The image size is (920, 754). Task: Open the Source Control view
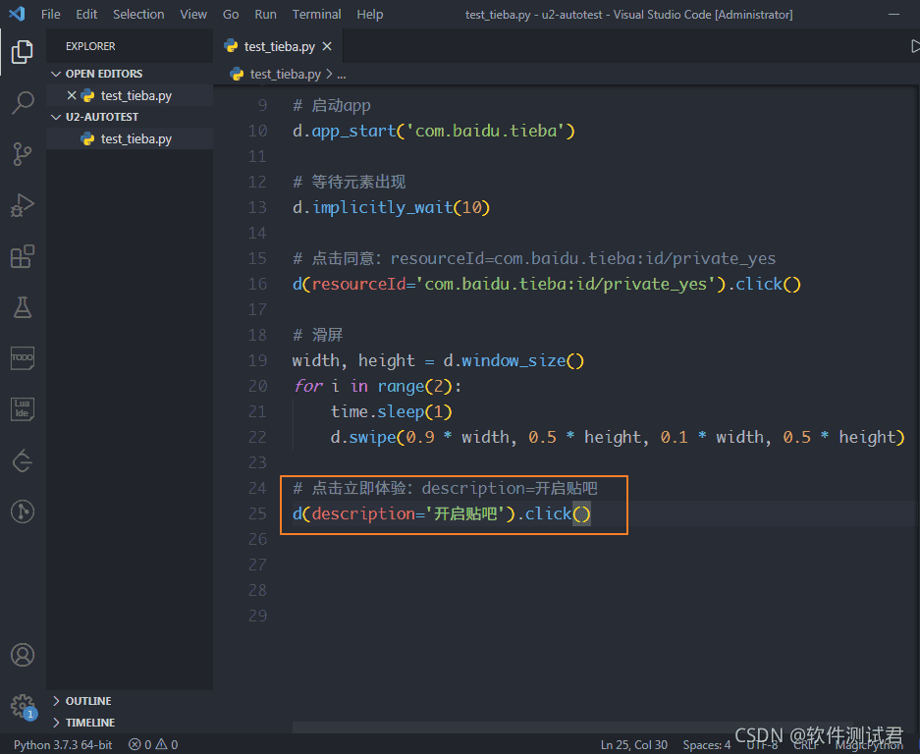click(x=22, y=154)
